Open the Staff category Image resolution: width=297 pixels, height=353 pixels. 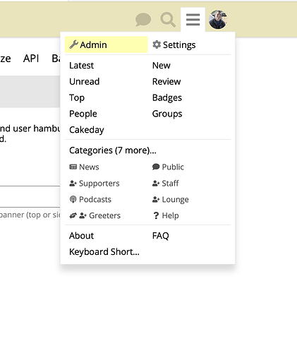(x=165, y=184)
